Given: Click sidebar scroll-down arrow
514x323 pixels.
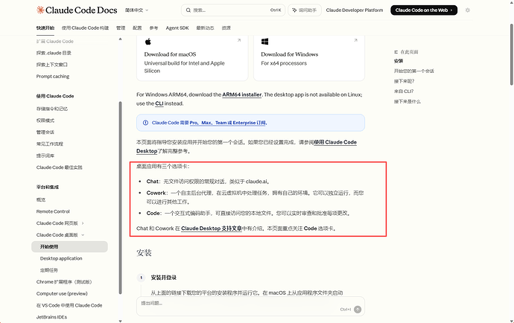Looking at the screenshot, I should tap(120, 321).
